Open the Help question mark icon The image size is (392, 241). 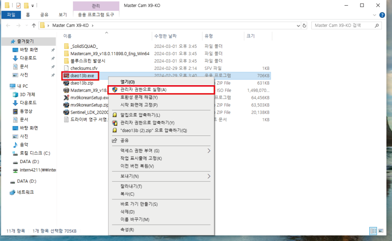(382, 15)
